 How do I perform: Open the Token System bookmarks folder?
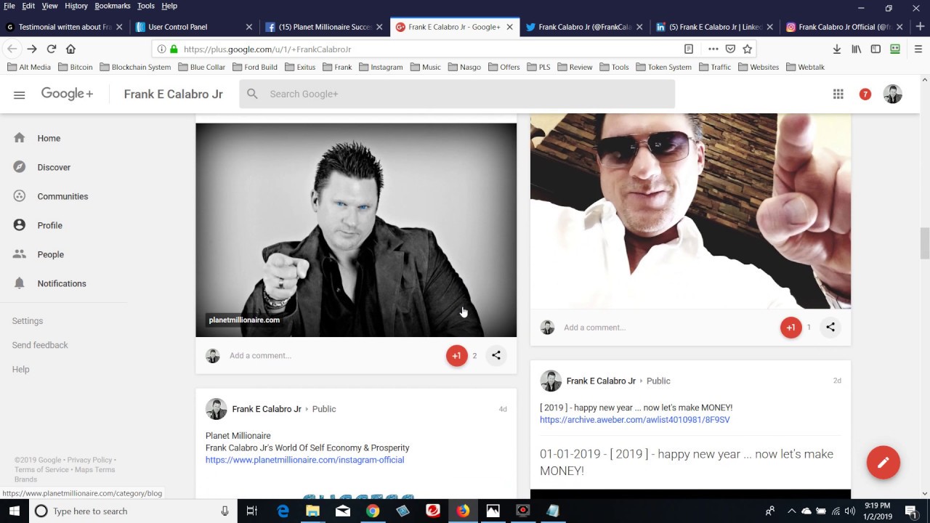point(663,67)
